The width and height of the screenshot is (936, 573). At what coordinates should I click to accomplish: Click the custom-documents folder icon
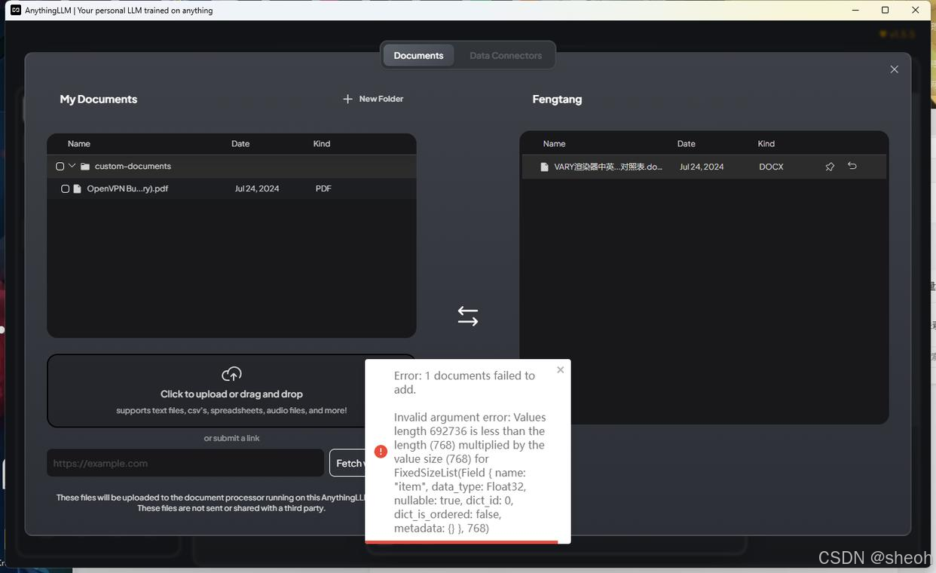coord(85,167)
